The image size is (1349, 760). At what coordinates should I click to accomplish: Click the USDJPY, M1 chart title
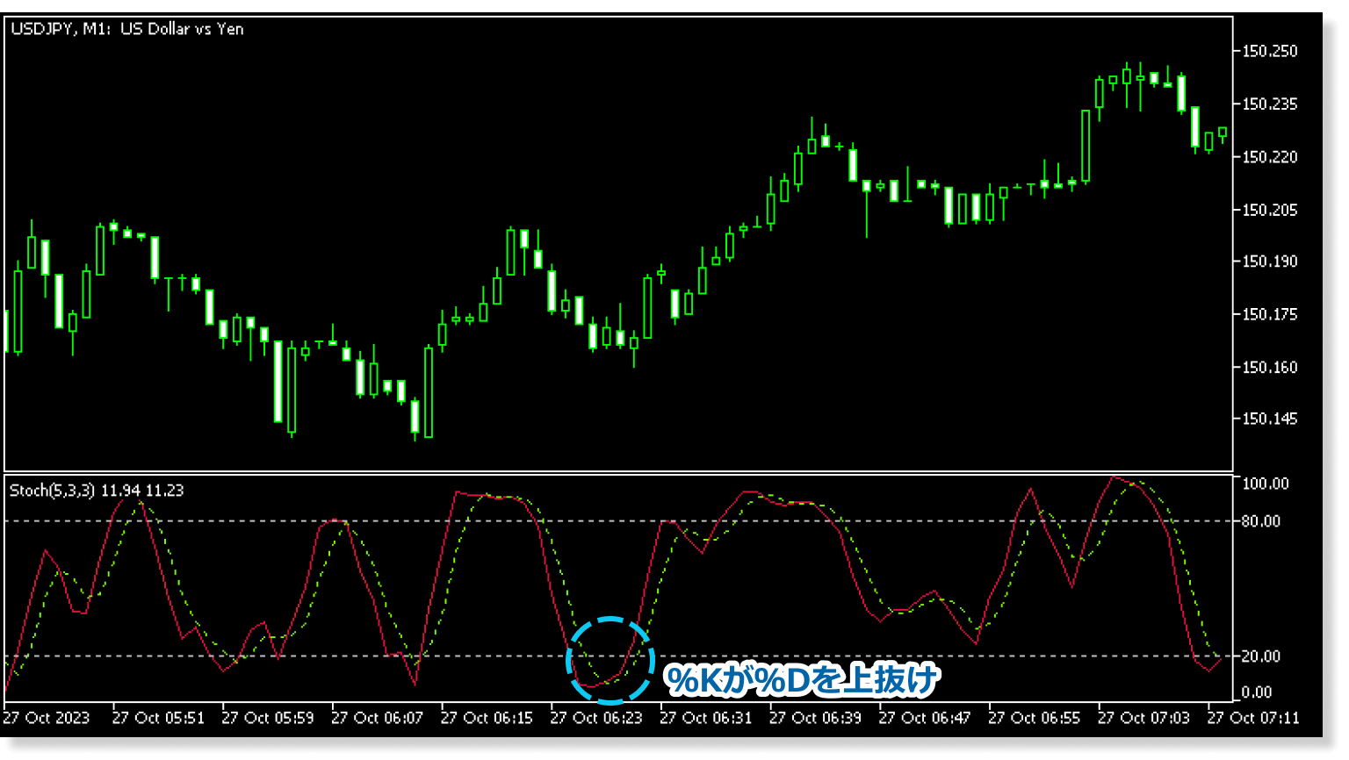127,29
